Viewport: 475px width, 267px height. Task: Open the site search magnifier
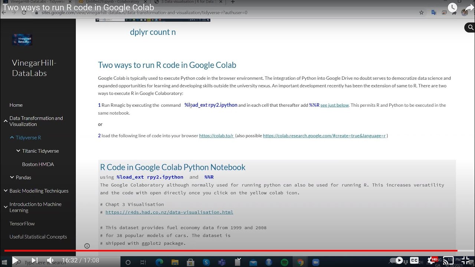(470, 27)
